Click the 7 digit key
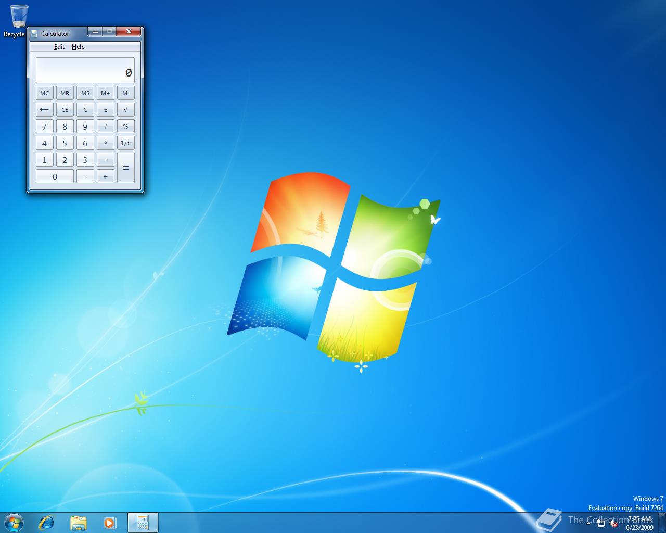The image size is (666, 533). click(45, 126)
